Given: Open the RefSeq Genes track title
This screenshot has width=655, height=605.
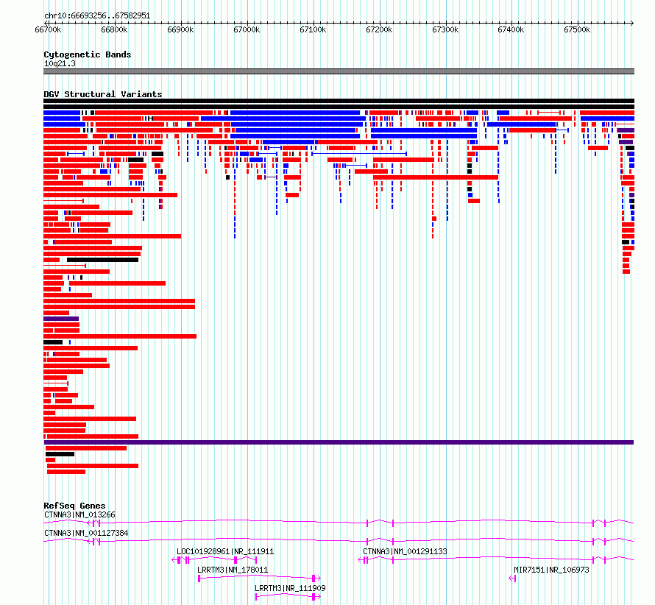Looking at the screenshot, I should [x=74, y=506].
